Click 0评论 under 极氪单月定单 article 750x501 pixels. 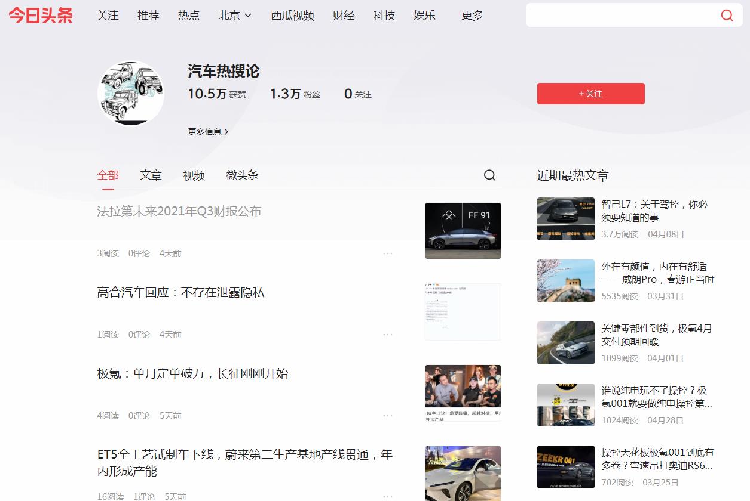click(139, 416)
